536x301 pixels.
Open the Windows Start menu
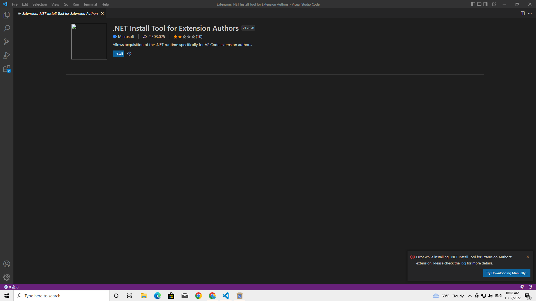(7, 296)
